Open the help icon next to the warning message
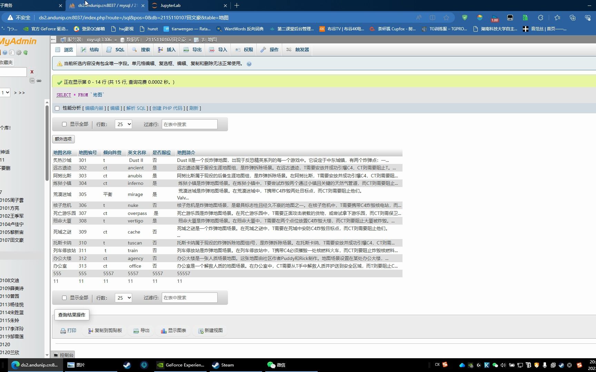 tap(249, 64)
